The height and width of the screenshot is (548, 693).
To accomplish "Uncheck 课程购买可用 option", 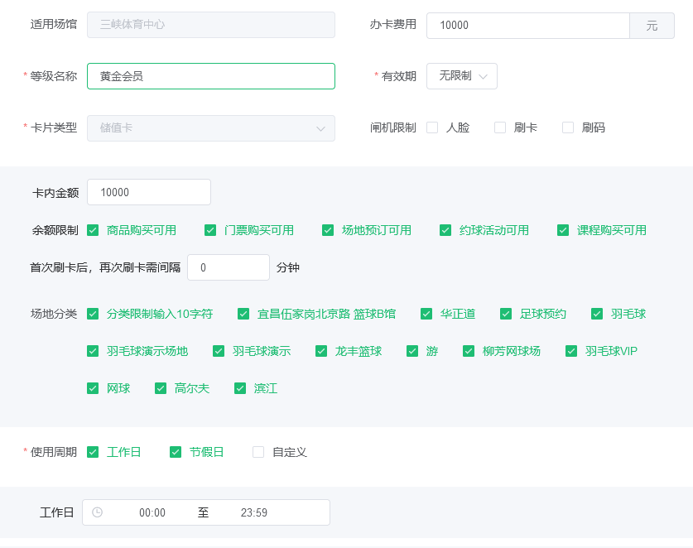I will [563, 230].
